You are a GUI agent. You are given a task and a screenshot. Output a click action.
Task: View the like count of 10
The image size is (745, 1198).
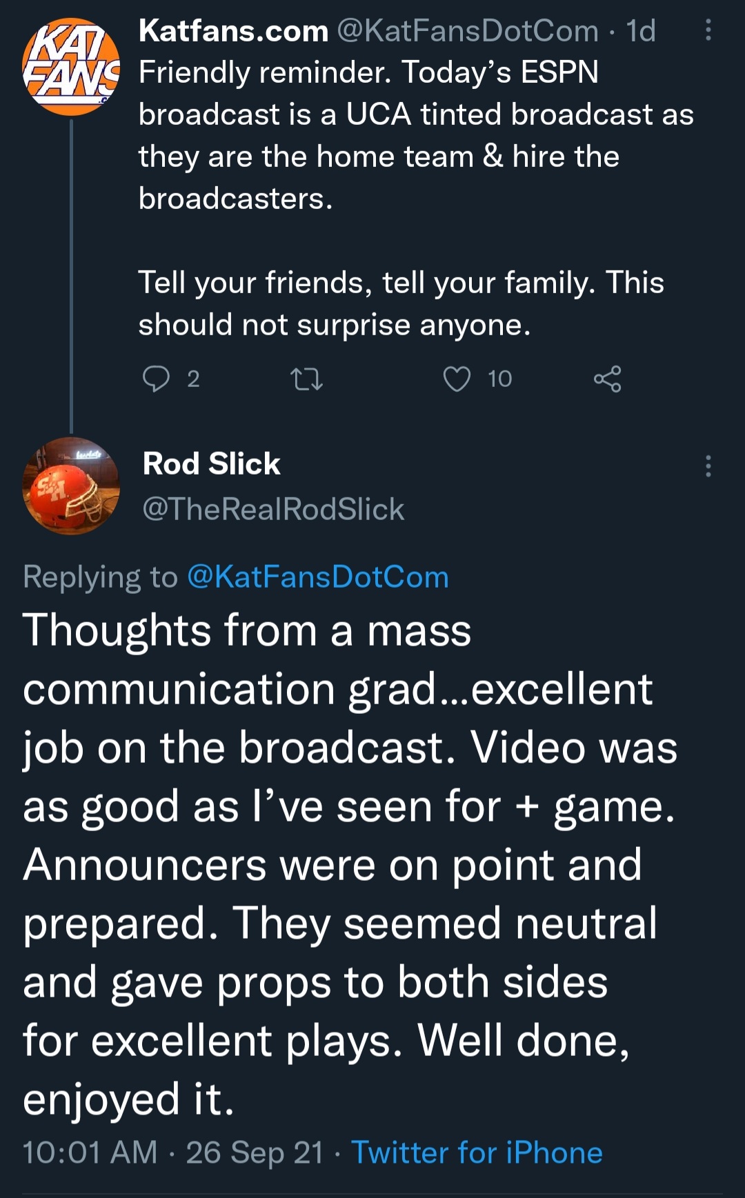[499, 379]
